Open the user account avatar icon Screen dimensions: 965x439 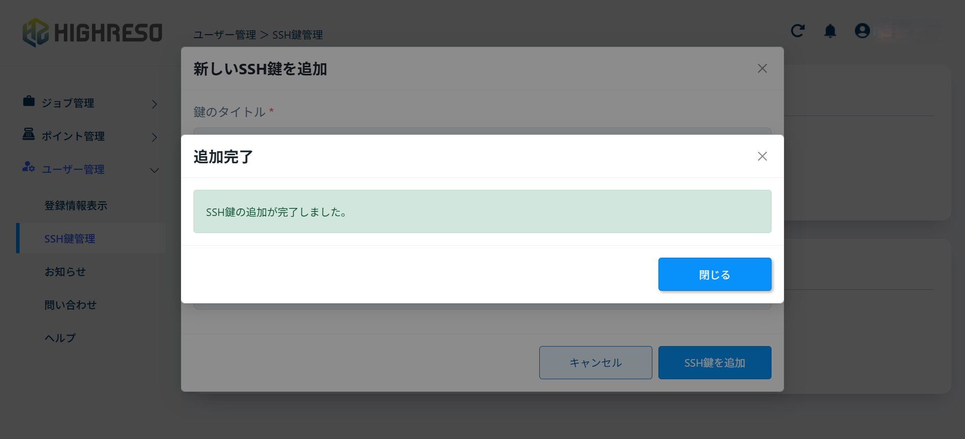click(862, 31)
